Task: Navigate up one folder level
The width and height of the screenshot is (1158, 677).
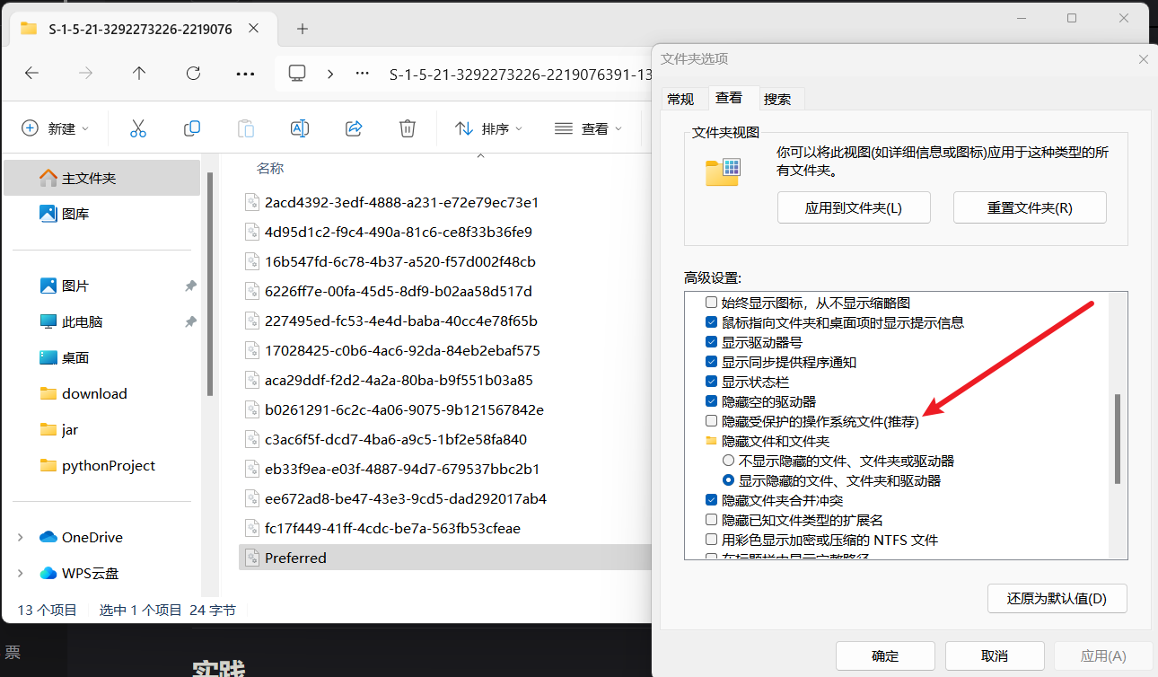Action: point(139,74)
